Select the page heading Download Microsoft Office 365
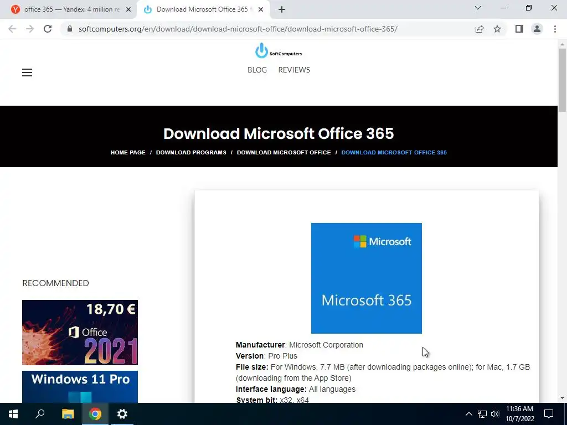Image resolution: width=567 pixels, height=425 pixels. tap(279, 134)
